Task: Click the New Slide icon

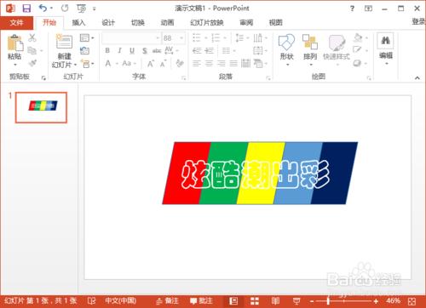Action: pos(64,42)
